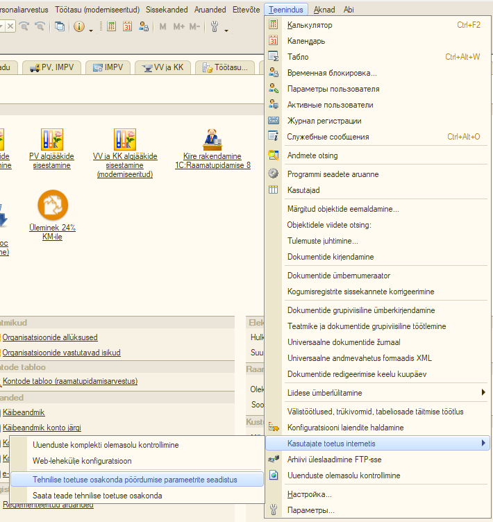The width and height of the screenshot is (493, 522).
Task: Choose Saata teade tehnilise toetuse osakonda
Action: (x=97, y=496)
